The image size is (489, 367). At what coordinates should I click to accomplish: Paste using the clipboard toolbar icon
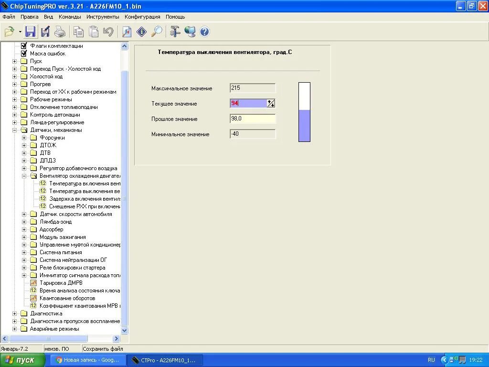94,32
